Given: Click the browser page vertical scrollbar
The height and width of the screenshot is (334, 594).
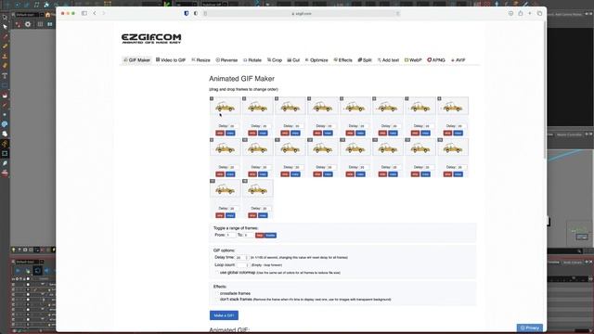Looking at the screenshot, I should tap(545, 91).
